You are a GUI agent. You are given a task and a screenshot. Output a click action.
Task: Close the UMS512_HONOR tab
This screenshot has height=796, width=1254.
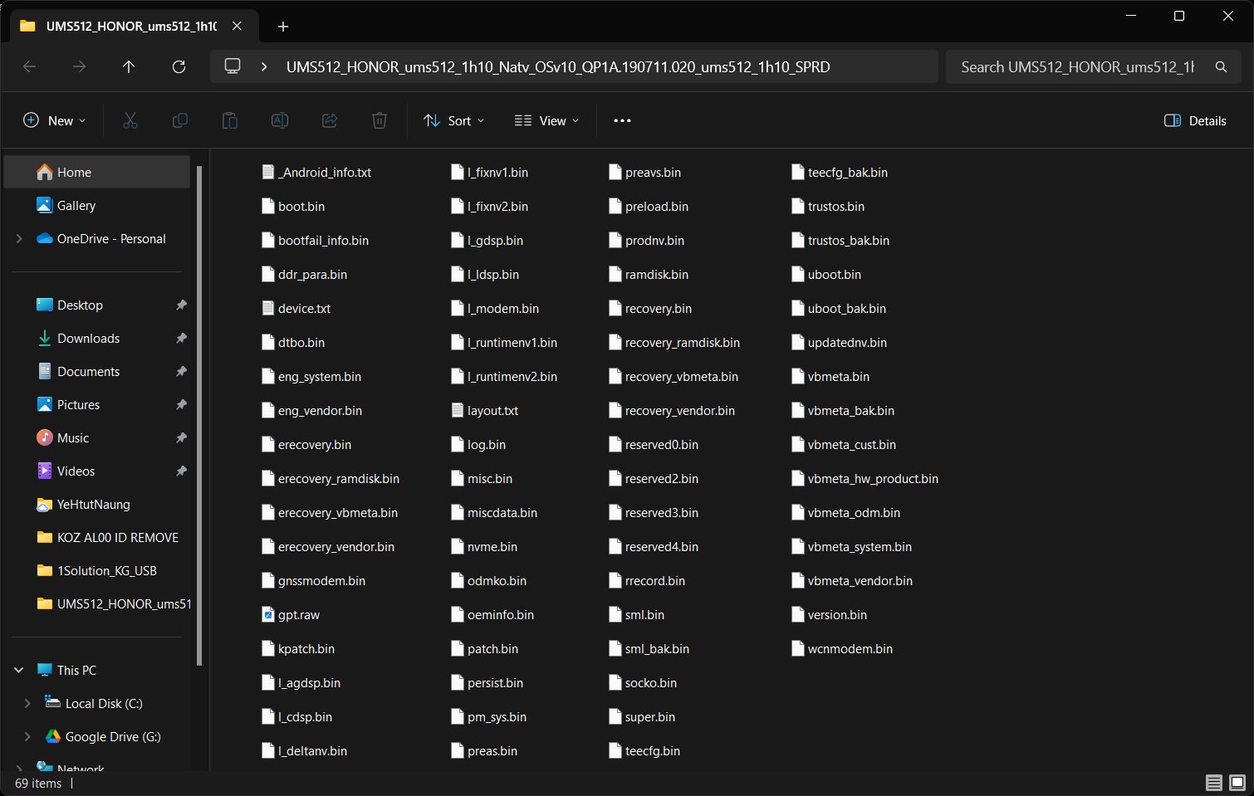[237, 26]
